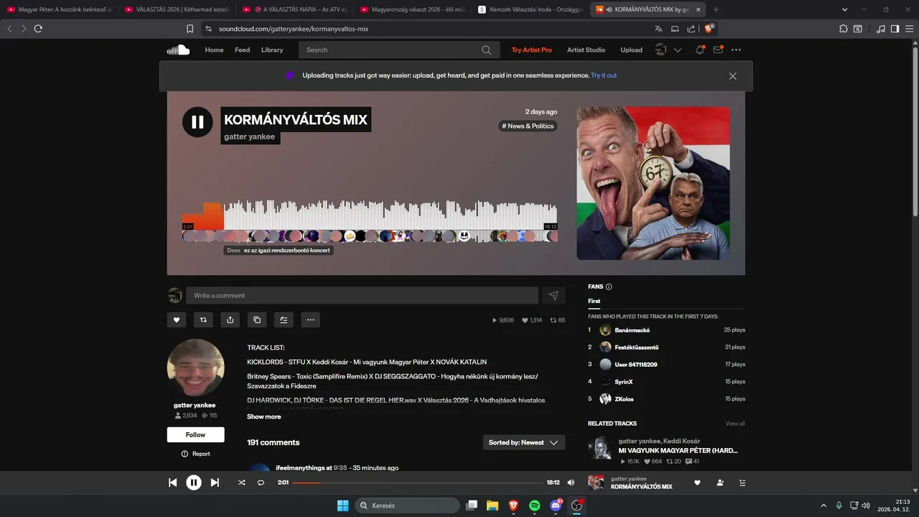The height and width of the screenshot is (517, 919).
Task: Mute volume via speaker icon in player
Action: click(x=571, y=483)
